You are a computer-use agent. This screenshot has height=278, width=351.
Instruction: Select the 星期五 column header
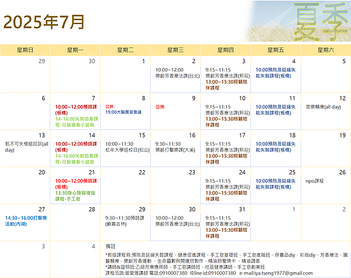(x=276, y=50)
